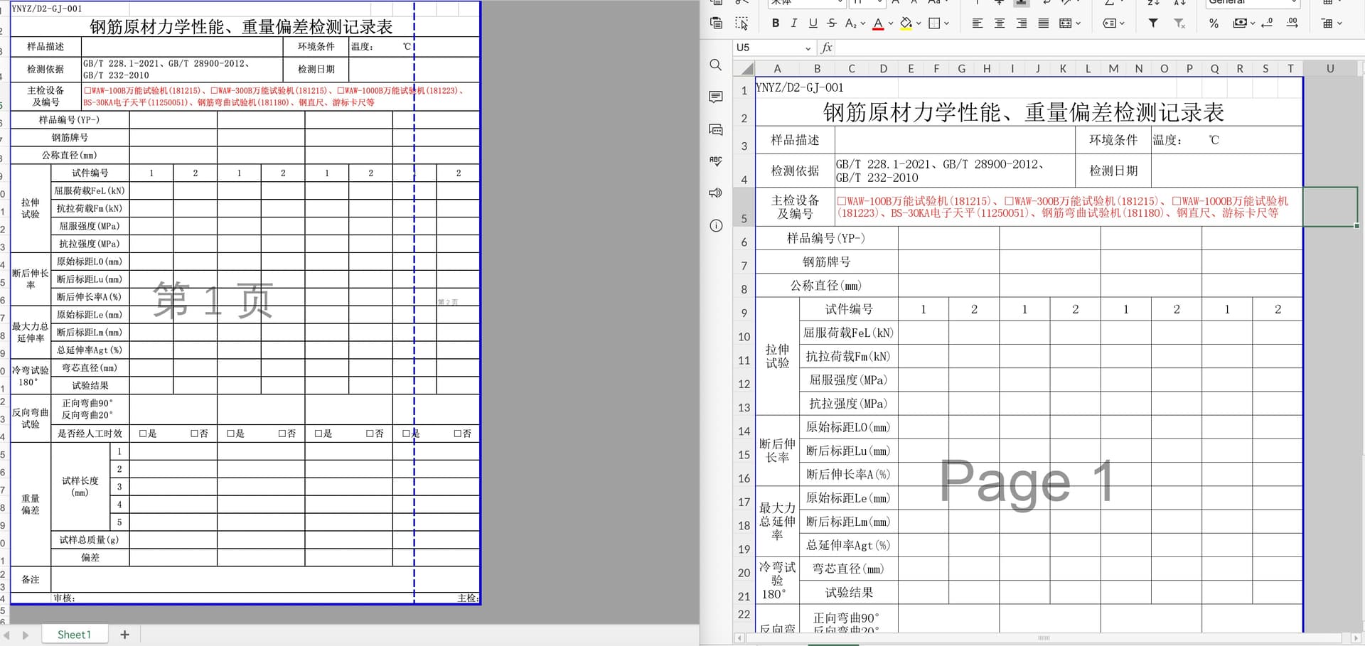This screenshot has width=1365, height=646.
Task: Apply Accounting currency style
Action: pos(1240,23)
